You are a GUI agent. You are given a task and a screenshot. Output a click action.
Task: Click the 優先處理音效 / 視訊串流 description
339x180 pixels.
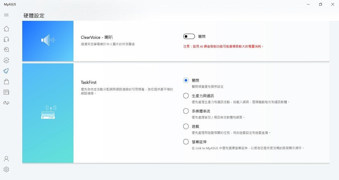pyautogui.click(x=218, y=117)
